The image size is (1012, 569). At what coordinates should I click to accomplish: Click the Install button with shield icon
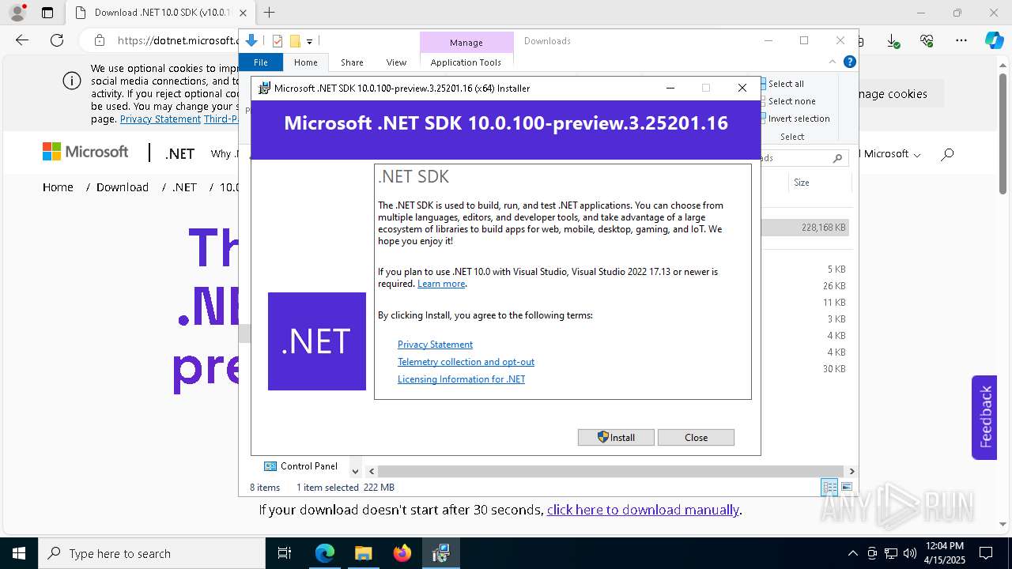[616, 437]
